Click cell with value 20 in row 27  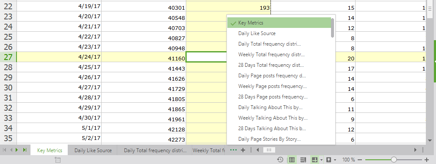coord(345,57)
